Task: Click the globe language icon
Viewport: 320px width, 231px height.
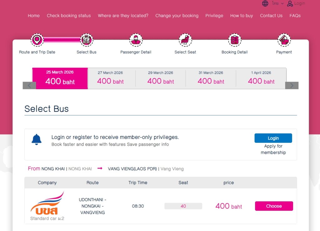Action: 265,3
